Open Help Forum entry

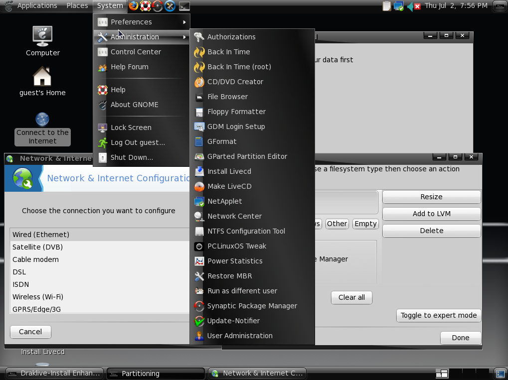click(x=142, y=67)
